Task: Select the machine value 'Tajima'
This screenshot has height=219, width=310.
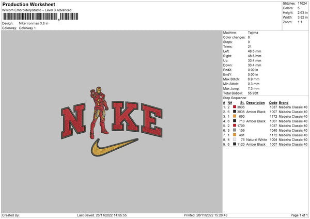Action: [x=253, y=33]
